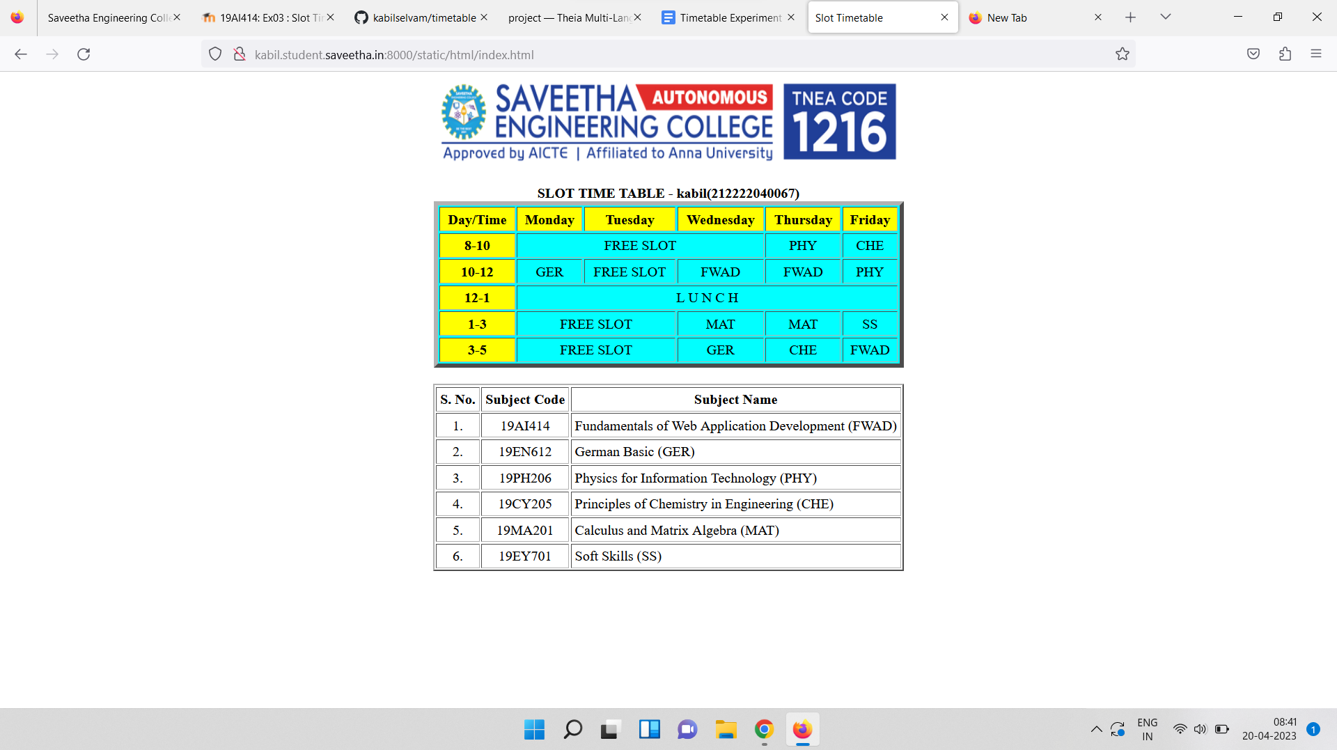Screen dimensions: 1337x750
Task: Open notification center badge
Action: click(1313, 729)
